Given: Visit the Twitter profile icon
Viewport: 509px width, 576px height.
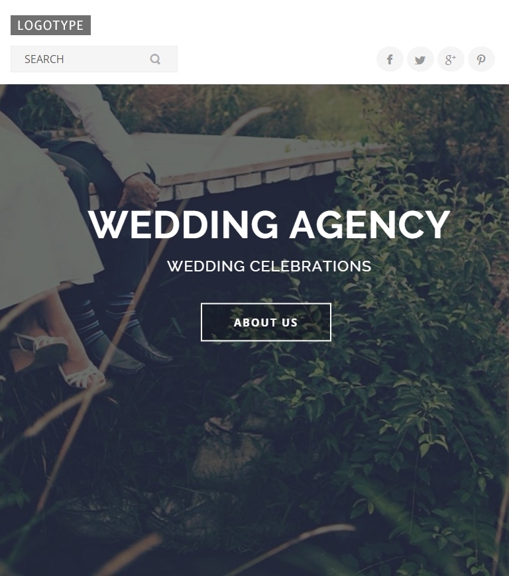Looking at the screenshot, I should tap(420, 59).
